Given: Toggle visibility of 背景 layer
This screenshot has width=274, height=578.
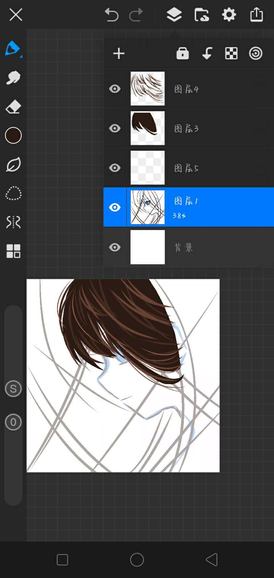Looking at the screenshot, I should [115, 248].
